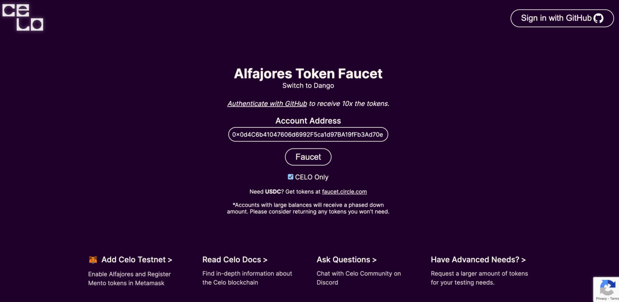Open the faucet.circle.com link for USDC tokens
The height and width of the screenshot is (302, 619).
tap(344, 192)
